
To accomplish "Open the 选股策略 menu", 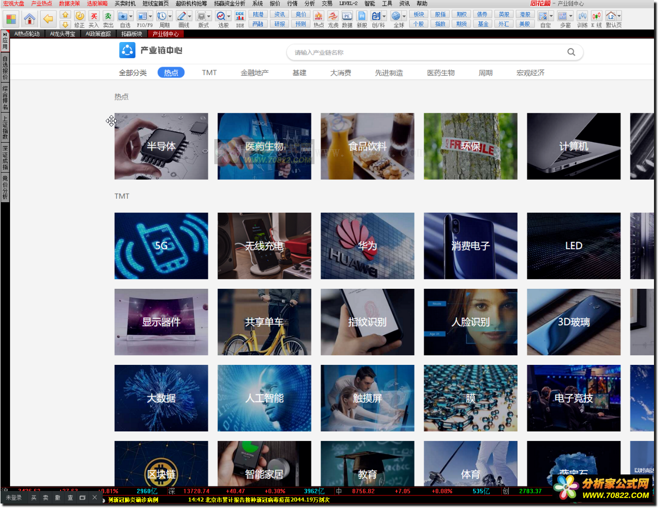I will pyautogui.click(x=97, y=4).
